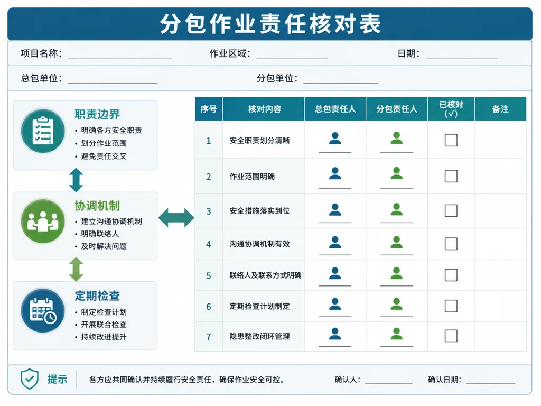Click the blue 总包责任人 person icon in row 1
Screen dimensions: 541x406
click(335, 138)
